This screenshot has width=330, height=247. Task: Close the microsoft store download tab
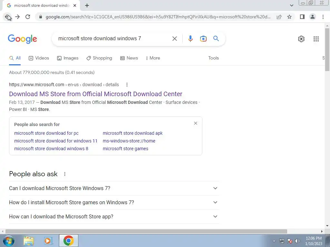tap(75, 6)
